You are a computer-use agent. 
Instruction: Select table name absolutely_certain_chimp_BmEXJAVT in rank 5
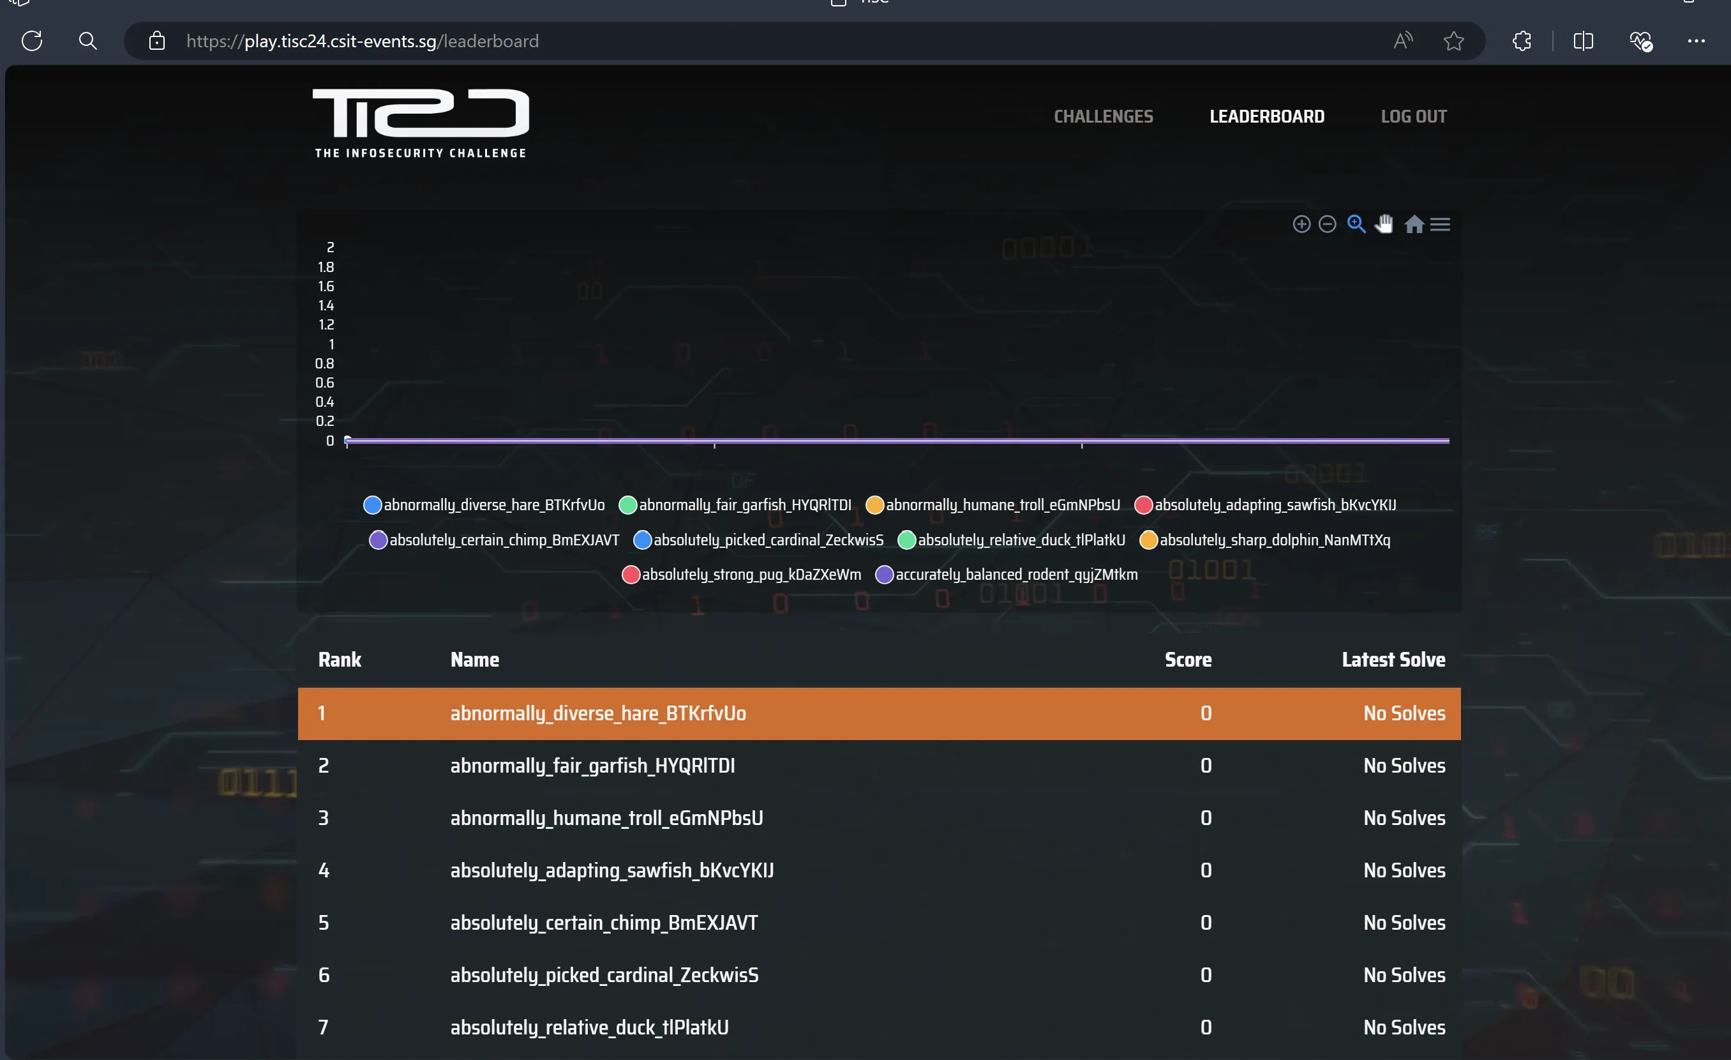pyautogui.click(x=604, y=923)
